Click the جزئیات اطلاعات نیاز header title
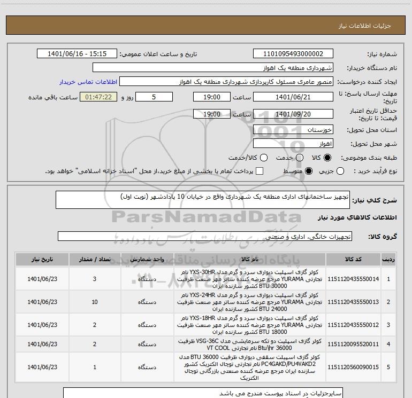Screen dimensions: 412x398 coord(365,26)
